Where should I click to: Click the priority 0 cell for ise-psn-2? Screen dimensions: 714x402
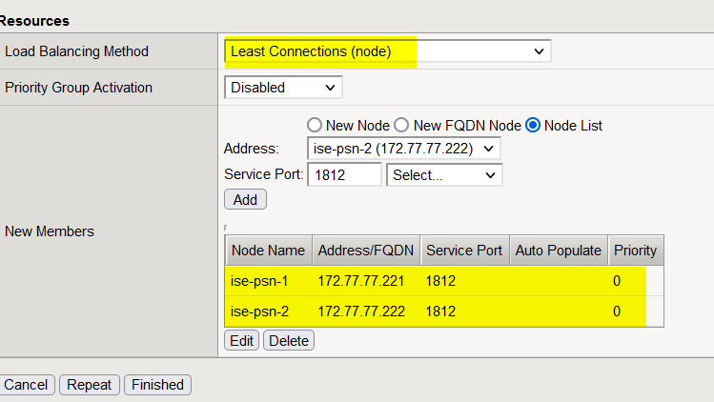(x=617, y=312)
